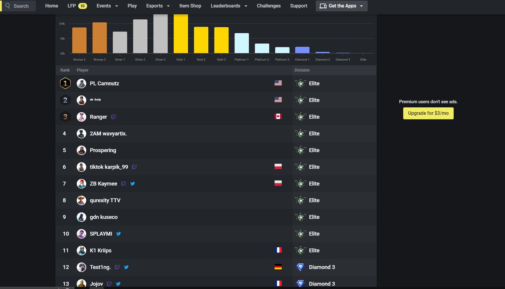505x289 pixels.
Task: Select the Gold 2 bar in chart
Action: [201, 40]
